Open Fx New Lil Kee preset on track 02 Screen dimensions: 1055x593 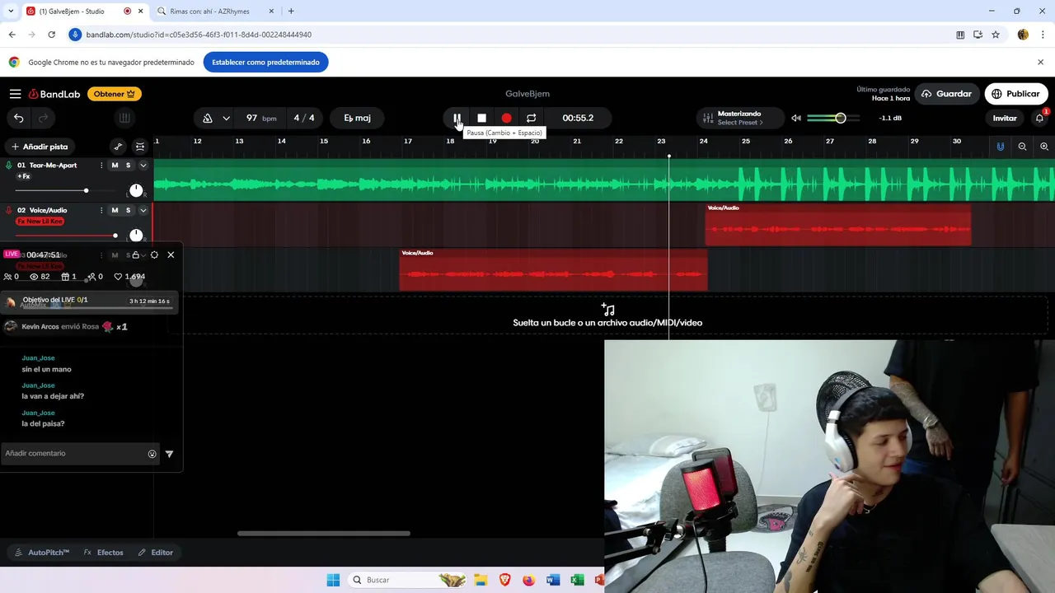40,222
